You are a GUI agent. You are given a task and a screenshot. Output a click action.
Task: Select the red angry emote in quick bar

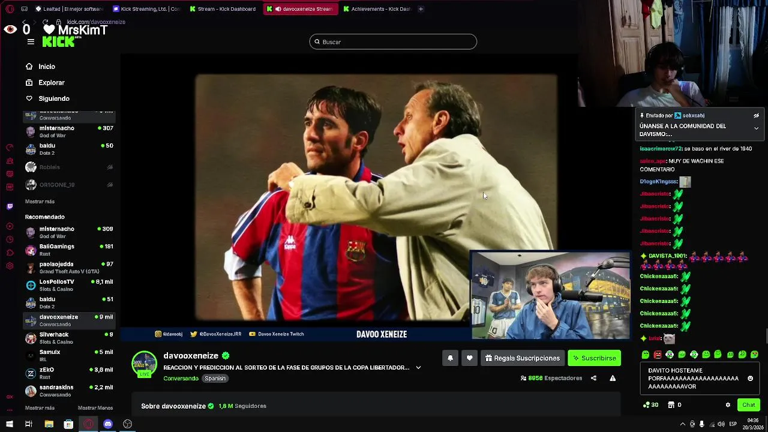(658, 355)
